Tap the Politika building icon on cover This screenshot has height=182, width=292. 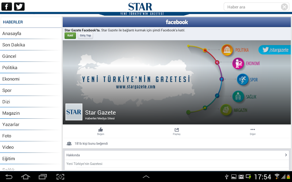click(227, 50)
